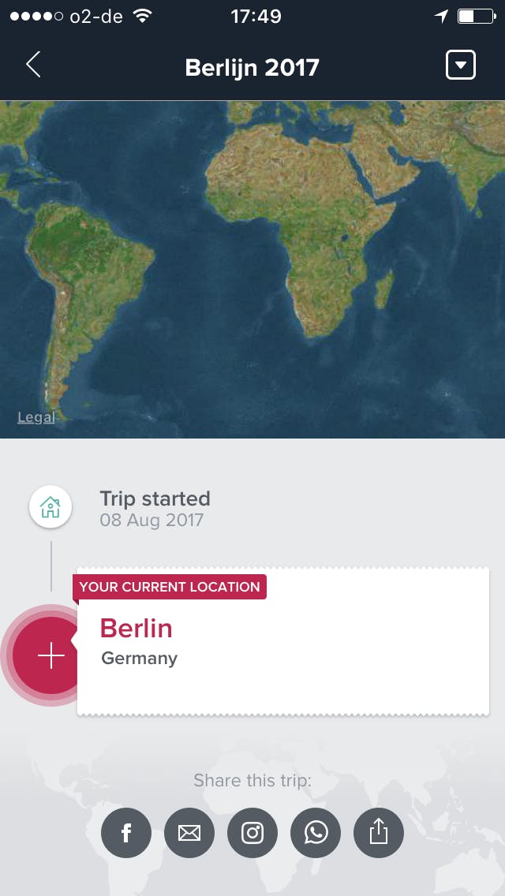
Task: Share the trip via email
Action: [x=189, y=832]
